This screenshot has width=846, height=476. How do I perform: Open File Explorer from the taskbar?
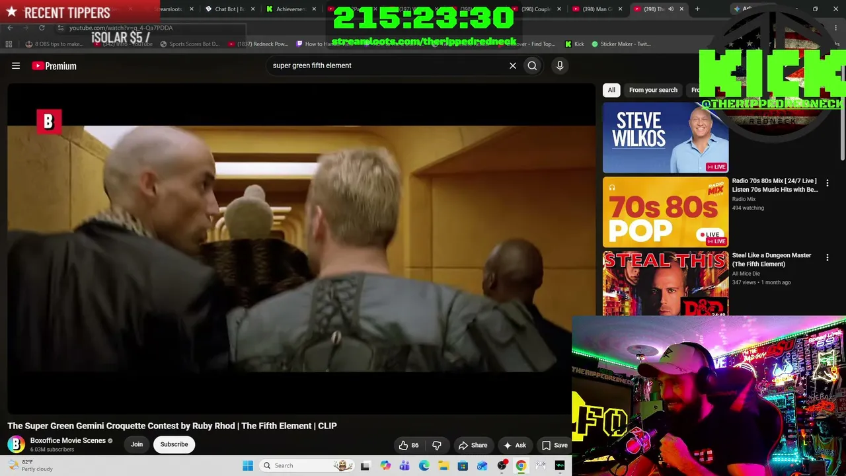pyautogui.click(x=443, y=465)
